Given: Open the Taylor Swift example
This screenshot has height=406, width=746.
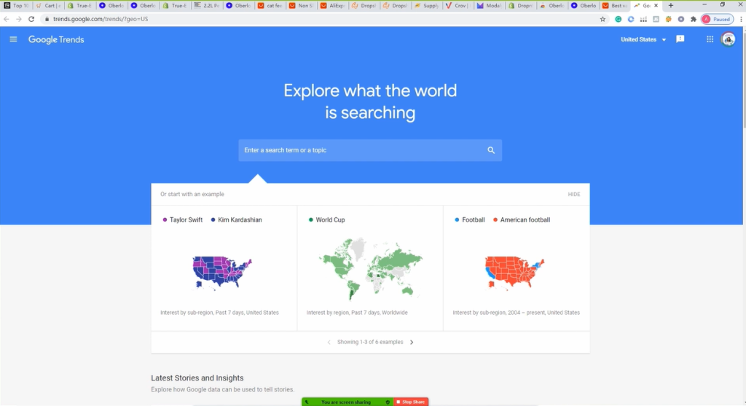Looking at the screenshot, I should click(183, 220).
